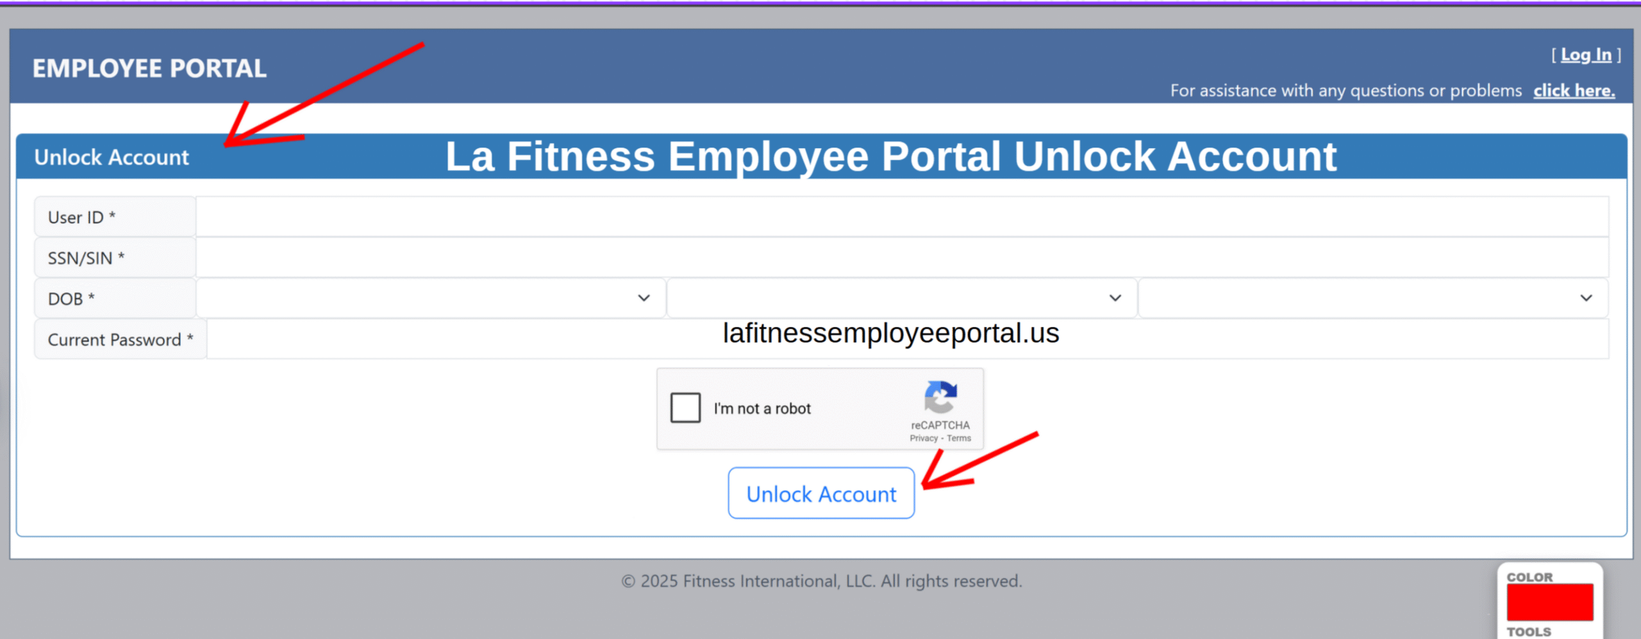The height and width of the screenshot is (639, 1641).
Task: Click the DOB field label
Action: (71, 299)
